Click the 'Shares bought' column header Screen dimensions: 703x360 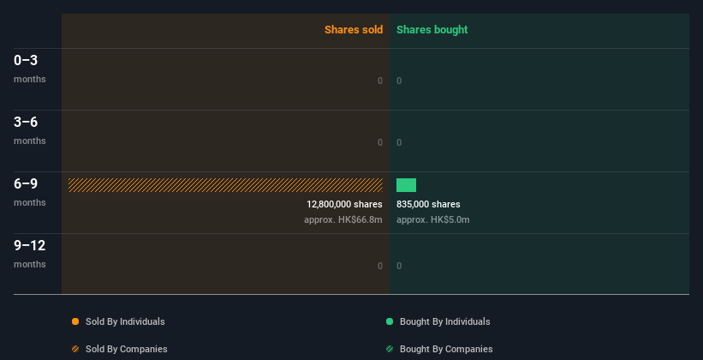coord(432,30)
